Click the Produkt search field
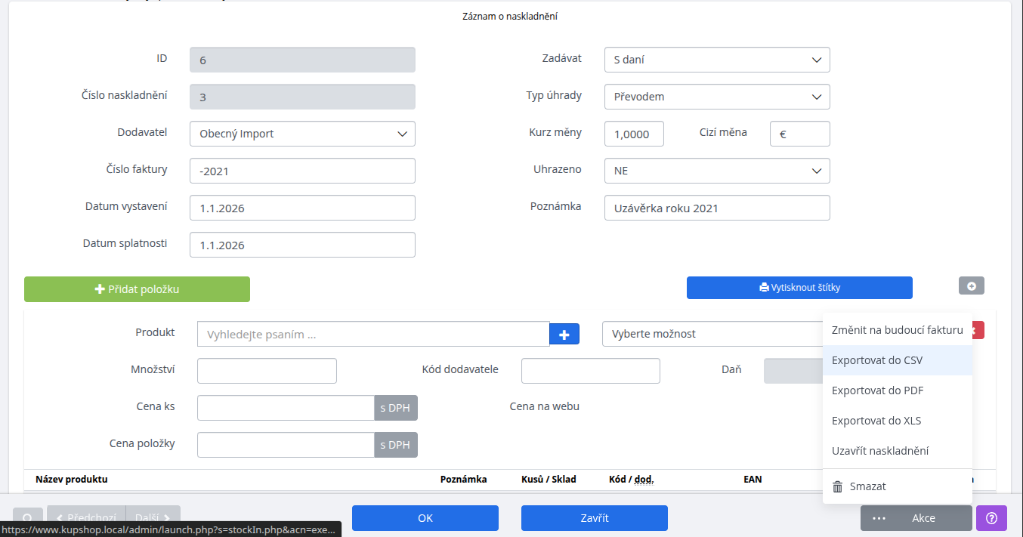The width and height of the screenshot is (1023, 537). coord(373,334)
